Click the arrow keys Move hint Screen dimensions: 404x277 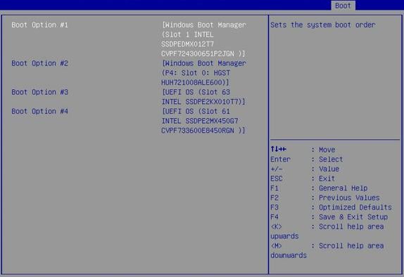point(303,150)
